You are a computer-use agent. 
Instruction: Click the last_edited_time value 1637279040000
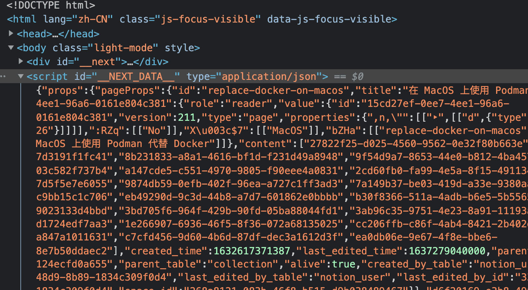point(447,251)
